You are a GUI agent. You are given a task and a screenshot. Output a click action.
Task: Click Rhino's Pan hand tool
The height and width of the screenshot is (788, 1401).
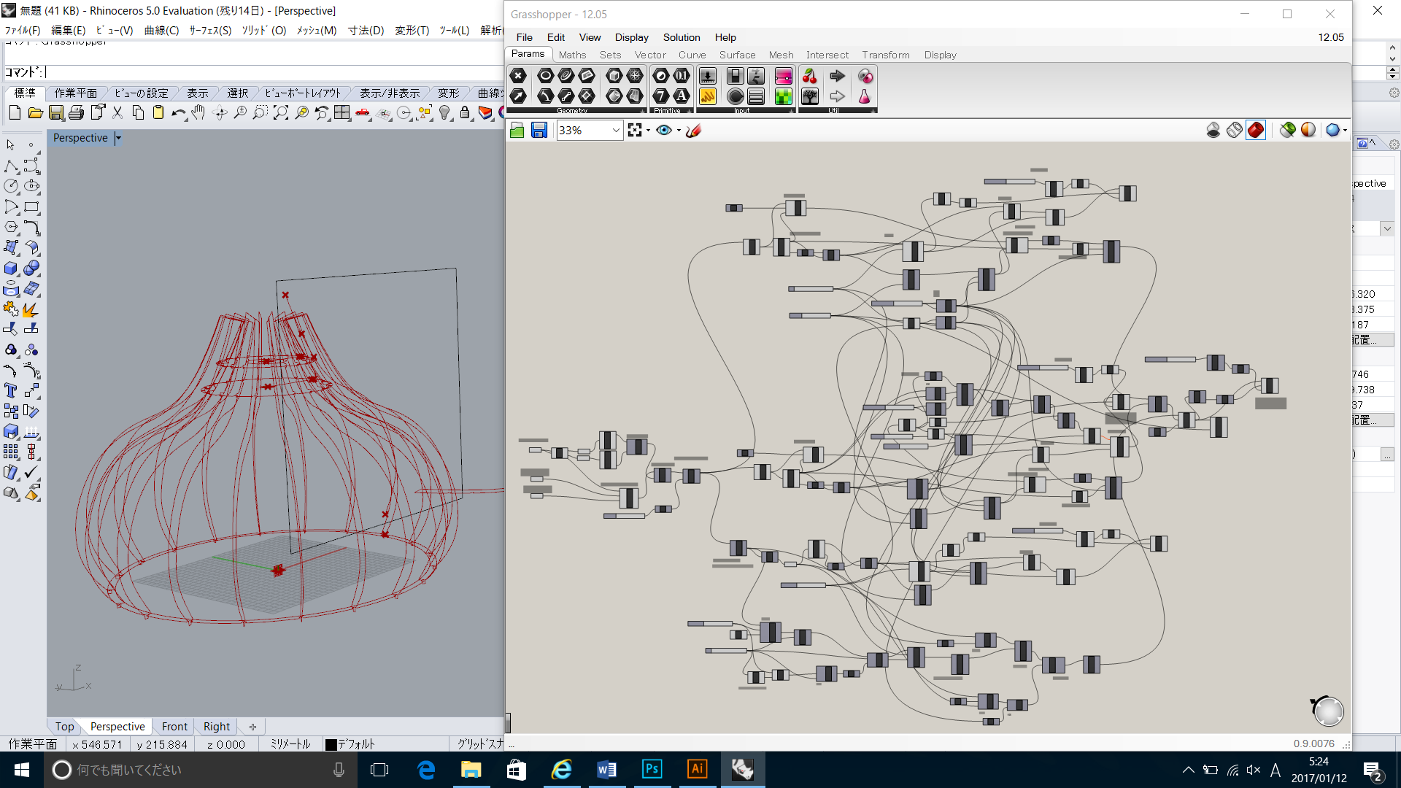pos(198,112)
